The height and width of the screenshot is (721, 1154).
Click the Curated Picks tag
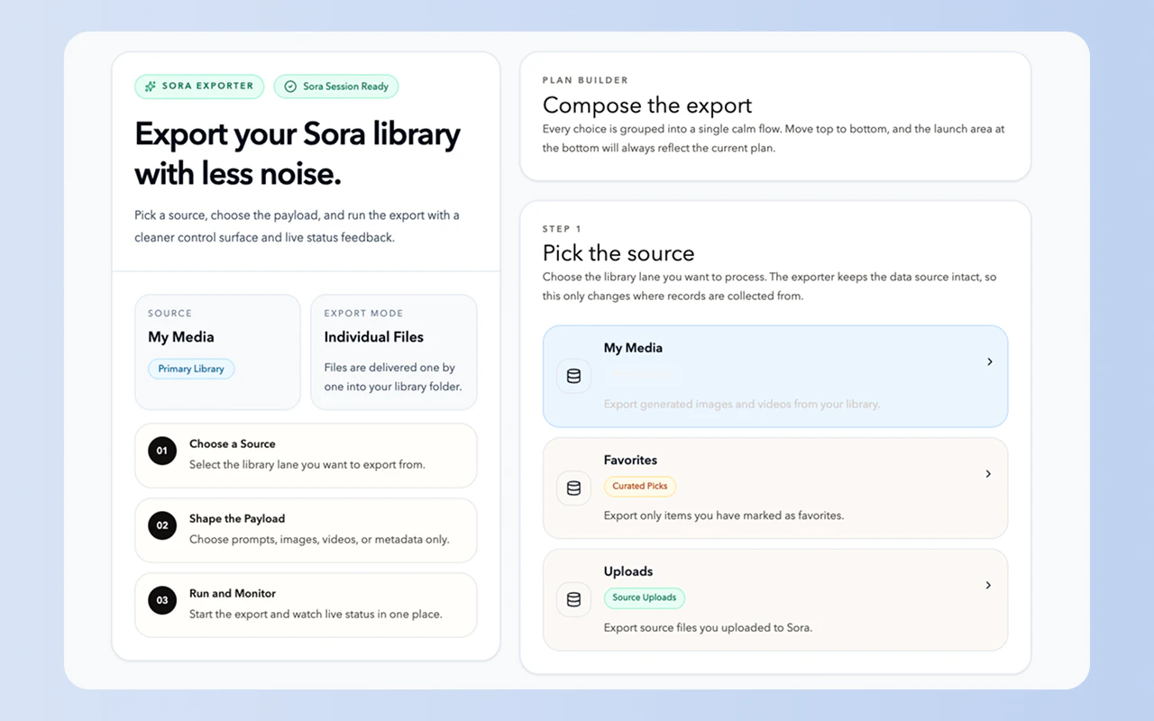[640, 486]
